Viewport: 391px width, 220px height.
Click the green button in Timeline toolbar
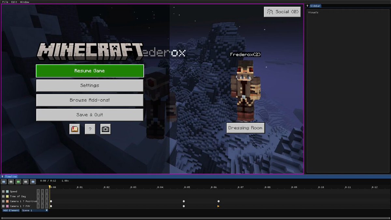click(19, 182)
